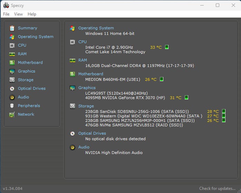
Task: Click the Network card icon in sidebar
Action: click(x=12, y=115)
